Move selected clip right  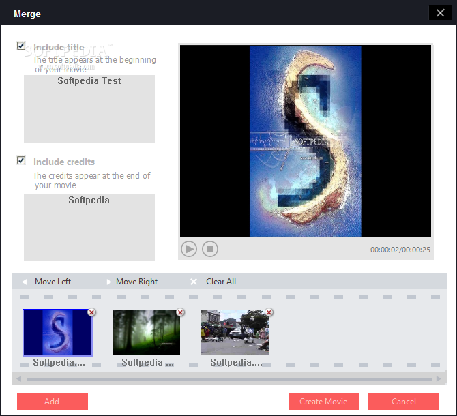pyautogui.click(x=137, y=282)
